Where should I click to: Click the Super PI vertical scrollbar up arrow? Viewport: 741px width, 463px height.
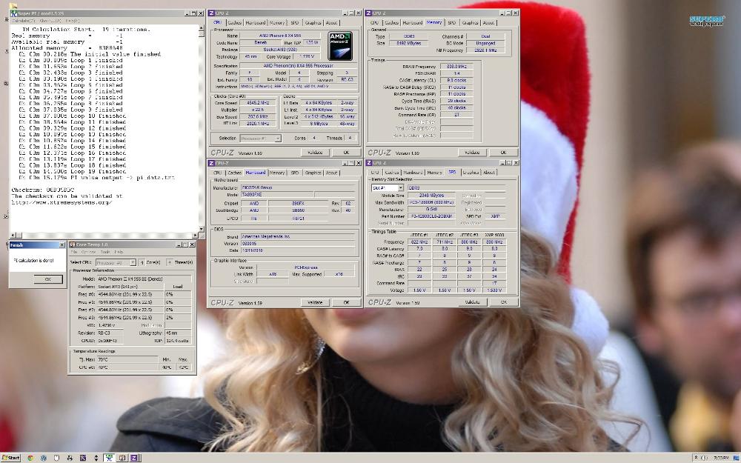click(202, 28)
